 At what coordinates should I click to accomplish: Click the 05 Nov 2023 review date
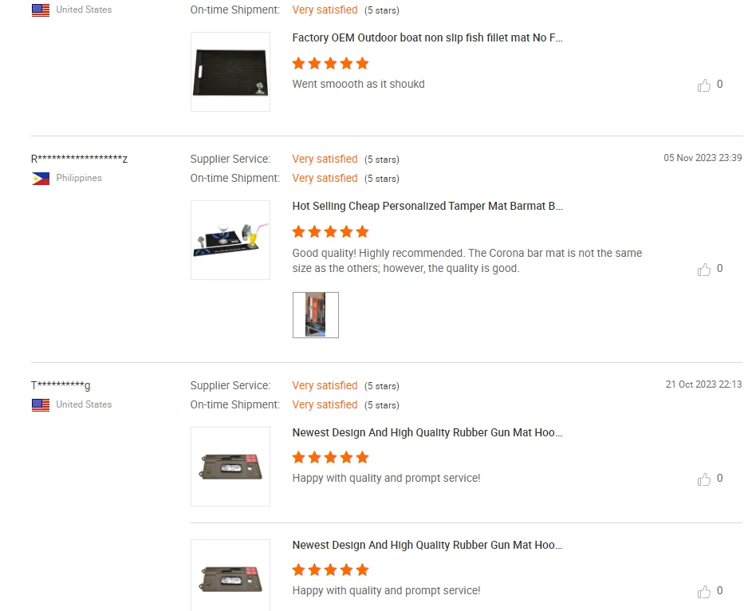tap(703, 158)
